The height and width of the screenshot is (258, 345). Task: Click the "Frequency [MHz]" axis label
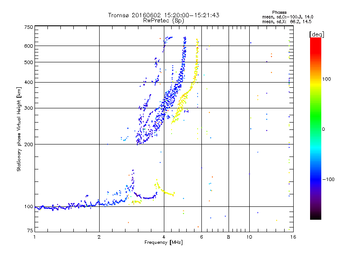point(163,243)
